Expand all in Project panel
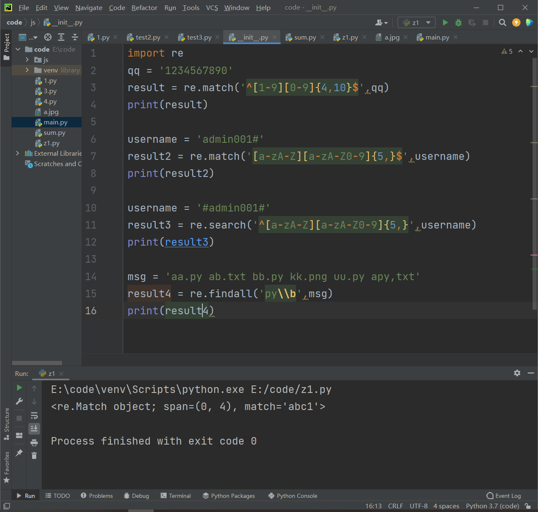The image size is (538, 512). point(61,37)
